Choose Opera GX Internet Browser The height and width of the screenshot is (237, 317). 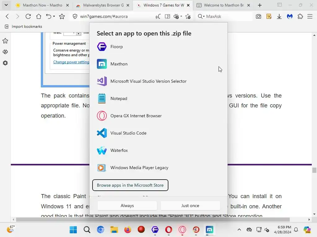158,116
